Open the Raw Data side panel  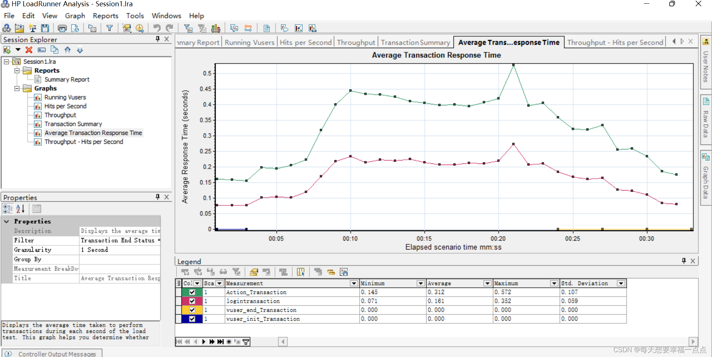point(706,120)
